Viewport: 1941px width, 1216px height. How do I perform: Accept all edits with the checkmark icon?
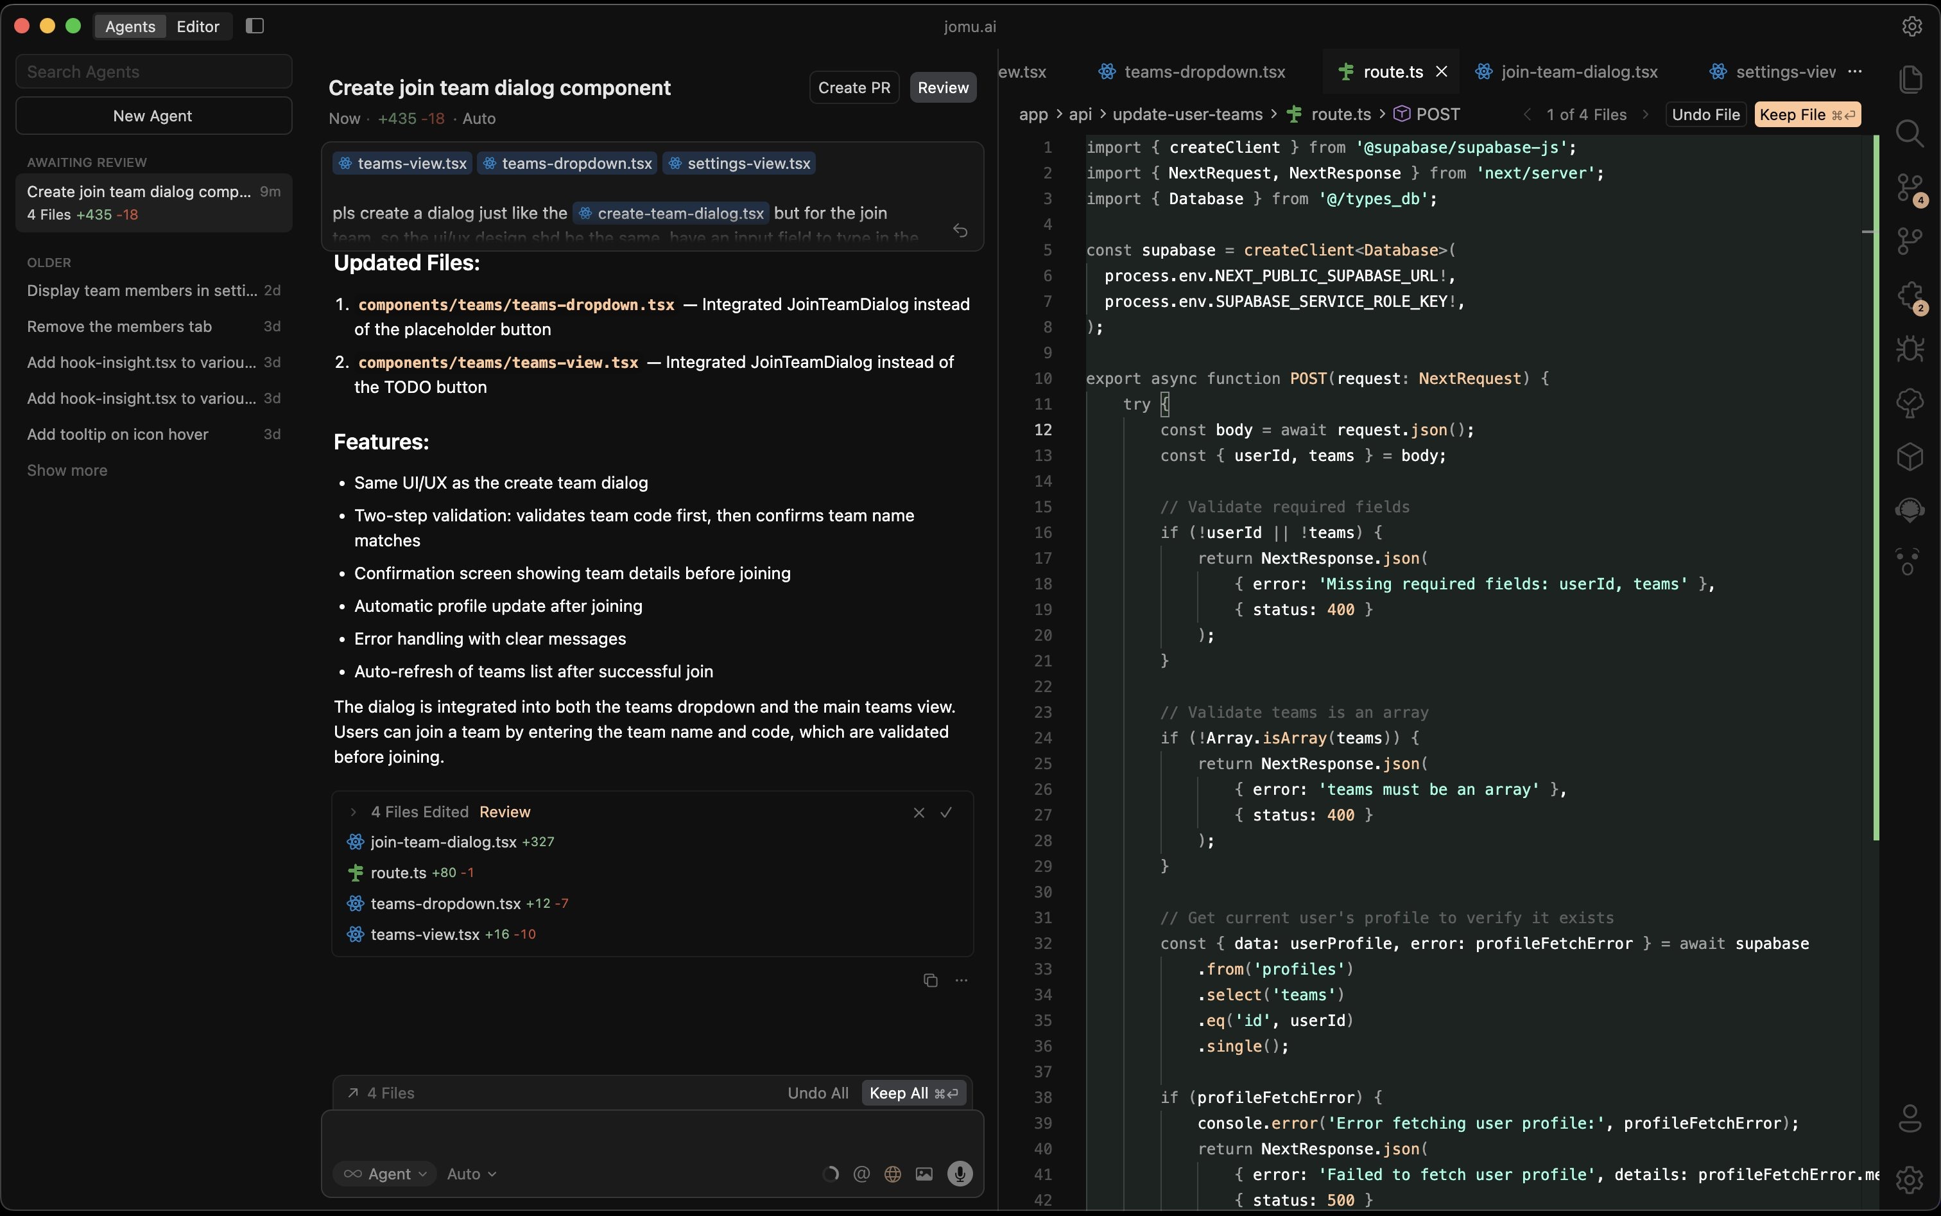(x=946, y=812)
